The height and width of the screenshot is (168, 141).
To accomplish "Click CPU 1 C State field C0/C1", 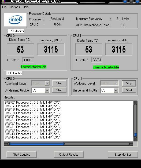I will (97, 60).
